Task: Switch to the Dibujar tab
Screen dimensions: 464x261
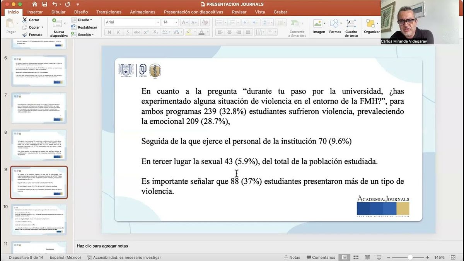Action: (x=59, y=12)
